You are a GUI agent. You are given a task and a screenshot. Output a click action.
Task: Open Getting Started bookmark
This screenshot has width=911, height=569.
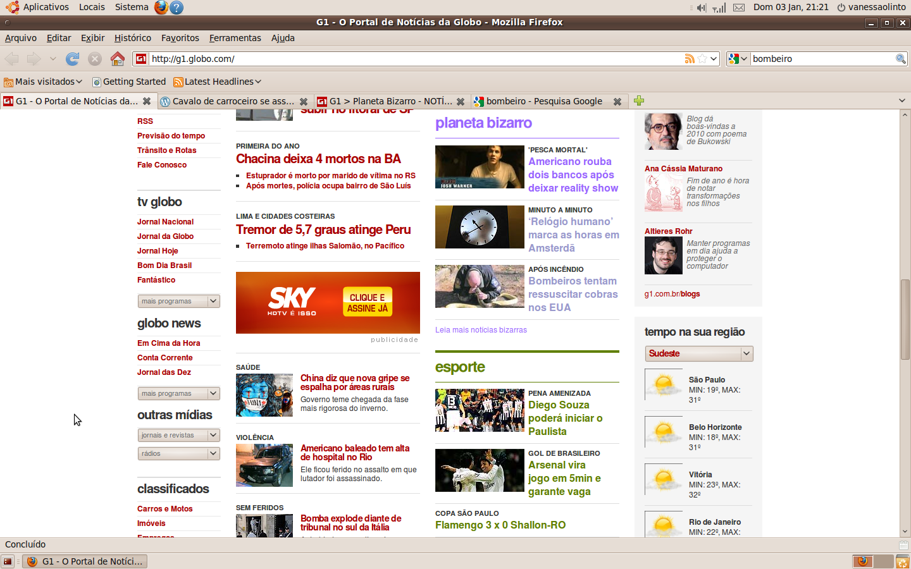(x=129, y=82)
